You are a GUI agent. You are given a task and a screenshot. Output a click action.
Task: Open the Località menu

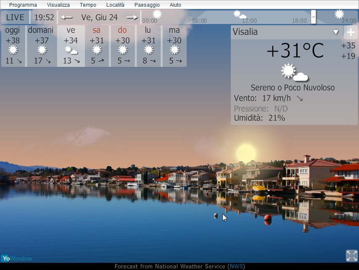[115, 5]
